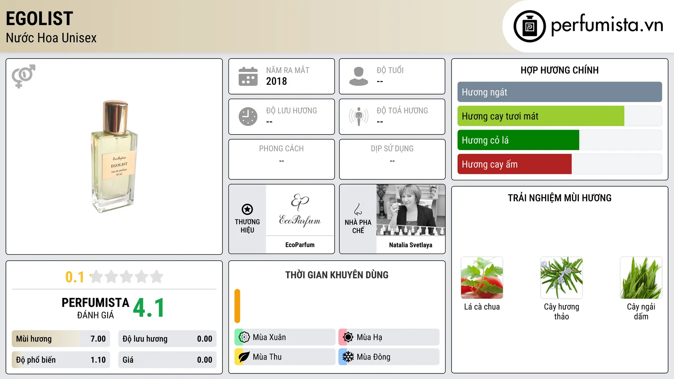Click the Nước Hoa Unisex subtitle
This screenshot has width=674, height=379.
coord(51,38)
